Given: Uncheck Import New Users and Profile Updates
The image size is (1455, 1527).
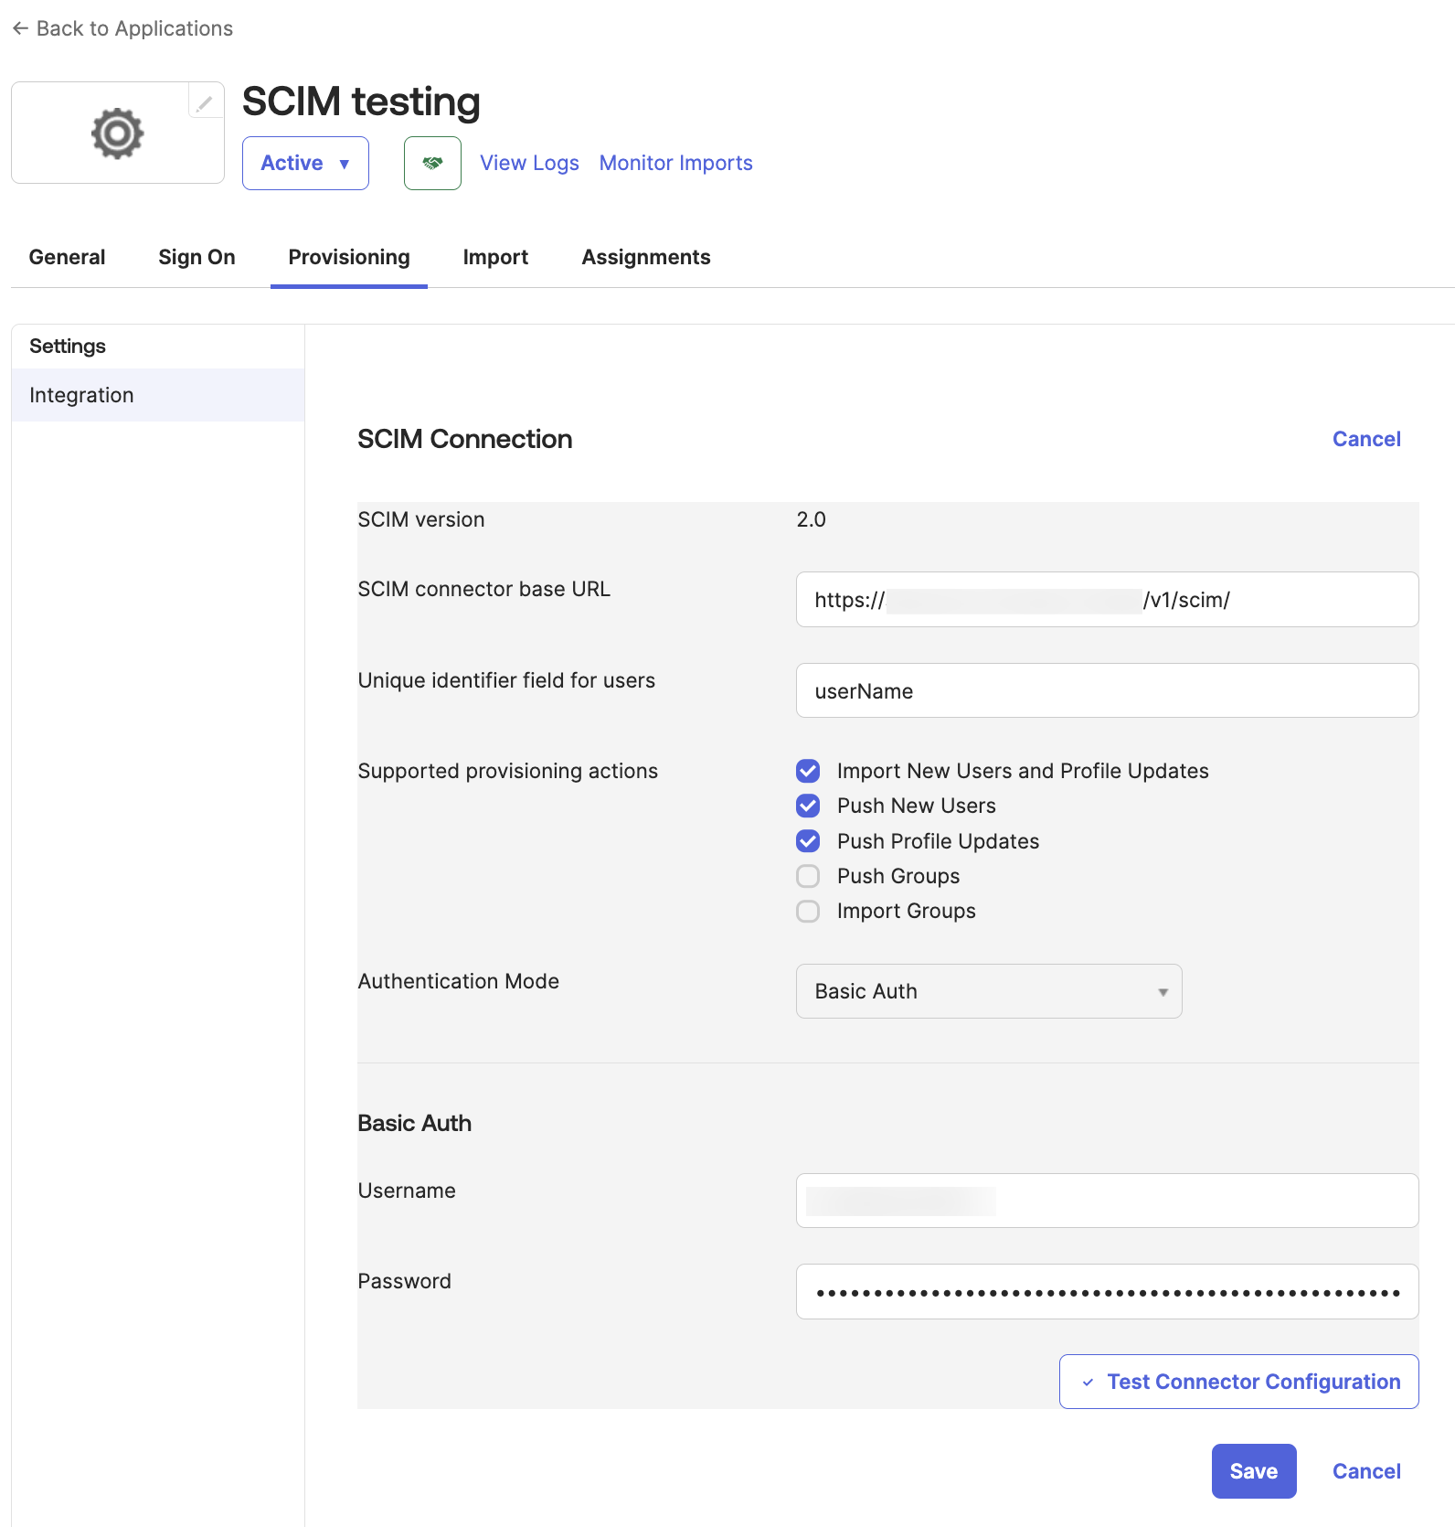Looking at the screenshot, I should coord(808,771).
